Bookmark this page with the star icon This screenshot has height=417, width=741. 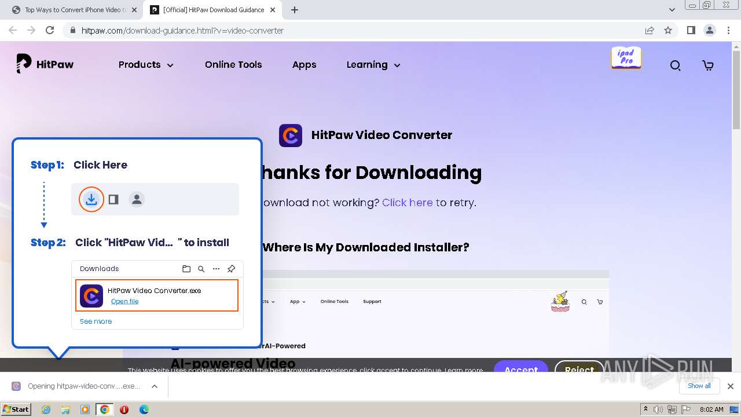tap(668, 30)
